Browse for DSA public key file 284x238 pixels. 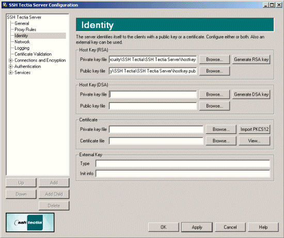(214, 106)
